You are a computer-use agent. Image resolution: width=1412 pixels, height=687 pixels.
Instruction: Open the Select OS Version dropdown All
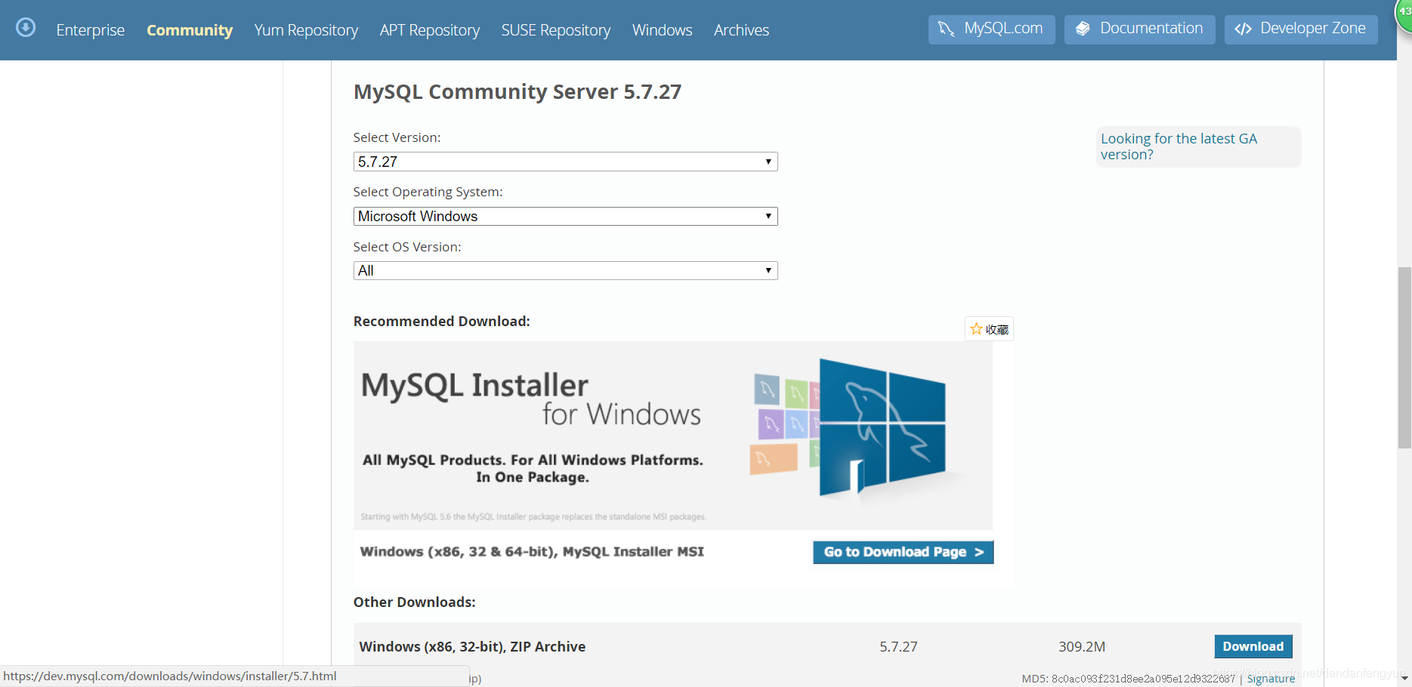click(566, 270)
